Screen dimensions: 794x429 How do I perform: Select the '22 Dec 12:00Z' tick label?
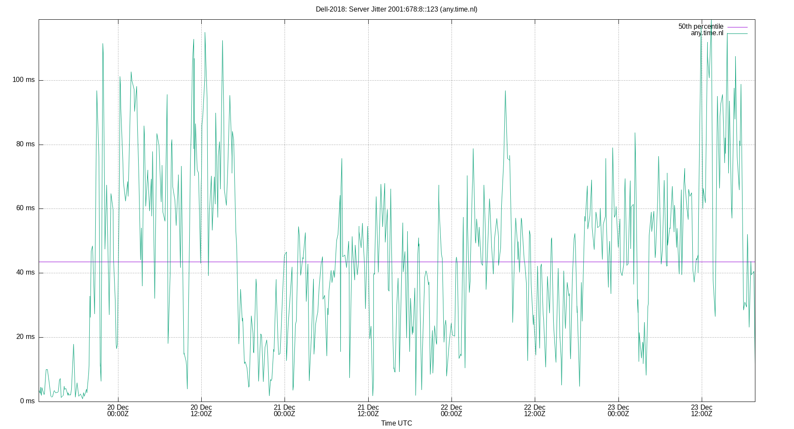coord(534,411)
